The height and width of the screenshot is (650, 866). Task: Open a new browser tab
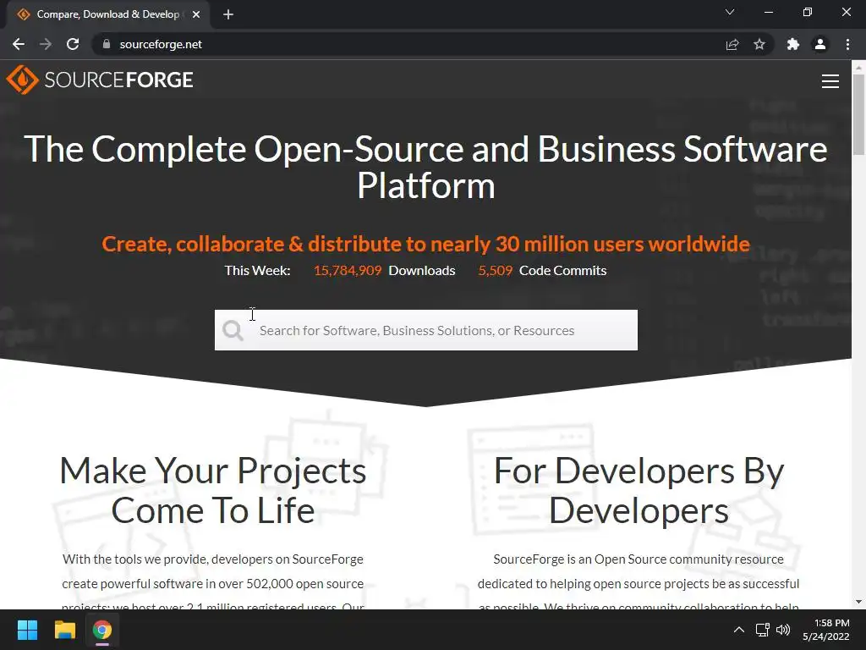pos(228,14)
